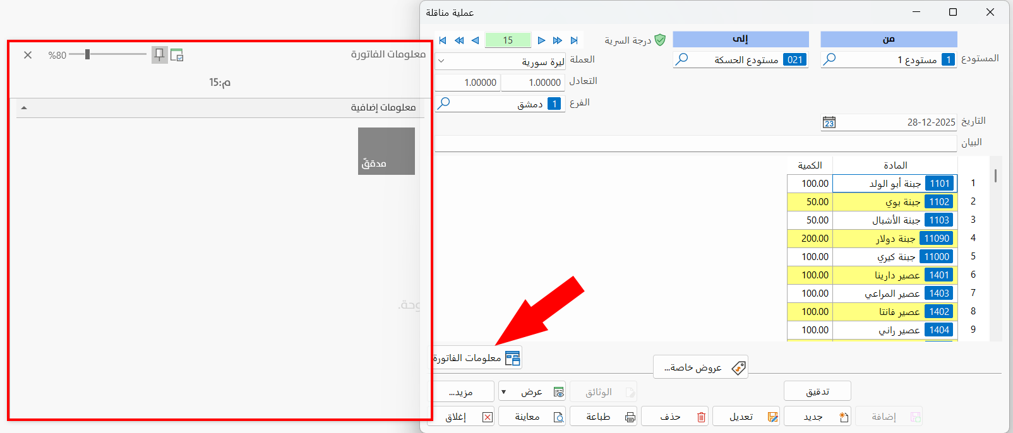Open معلومات الفاتورة invoice info button
This screenshot has height=433, width=1013.
pos(477,358)
